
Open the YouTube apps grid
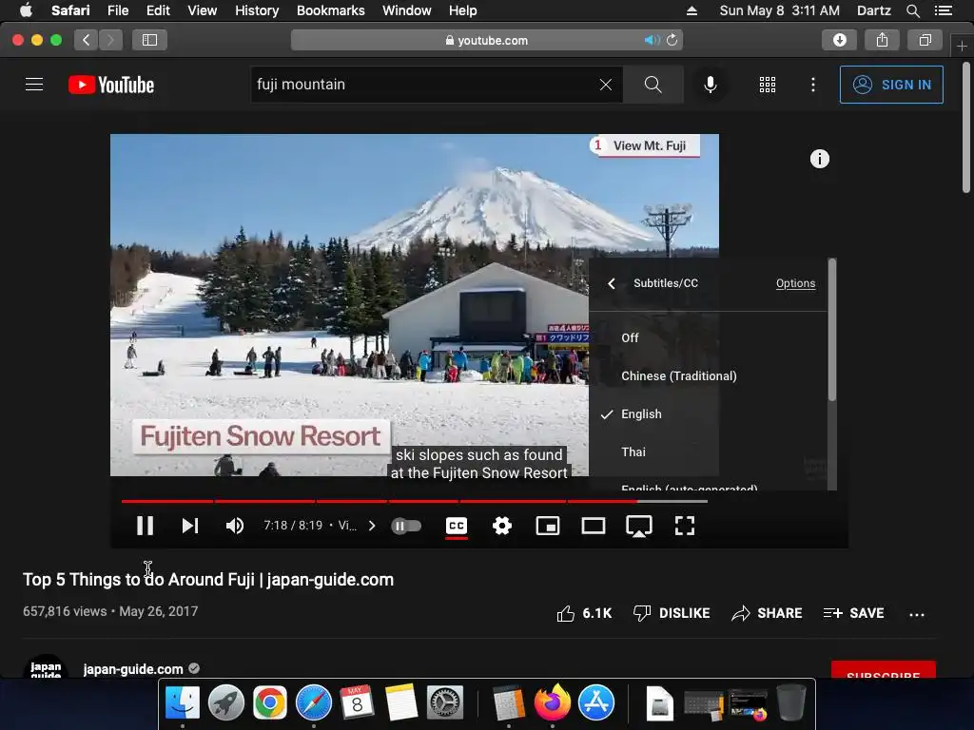click(768, 85)
